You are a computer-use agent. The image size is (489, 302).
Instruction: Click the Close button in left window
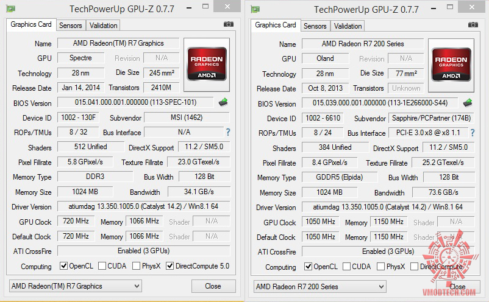[213, 286]
